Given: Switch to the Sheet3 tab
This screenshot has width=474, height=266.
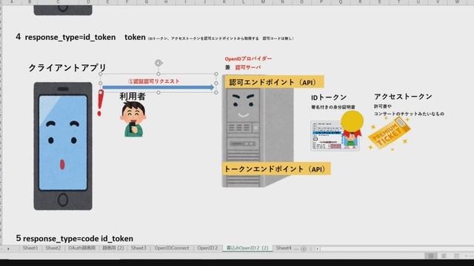Looking at the screenshot, I should pyautogui.click(x=138, y=248).
